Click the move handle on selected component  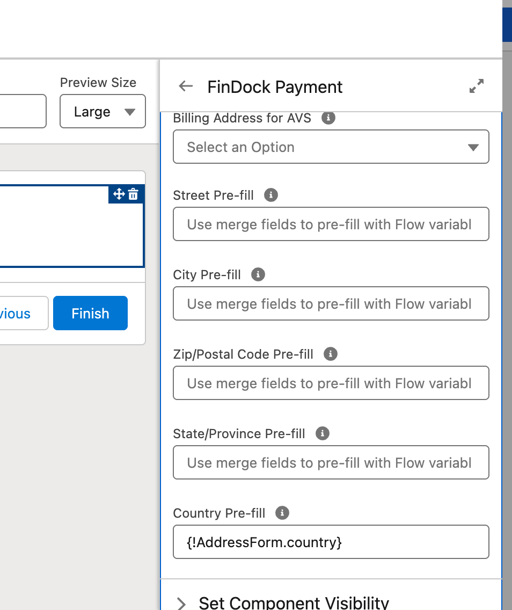coord(119,194)
